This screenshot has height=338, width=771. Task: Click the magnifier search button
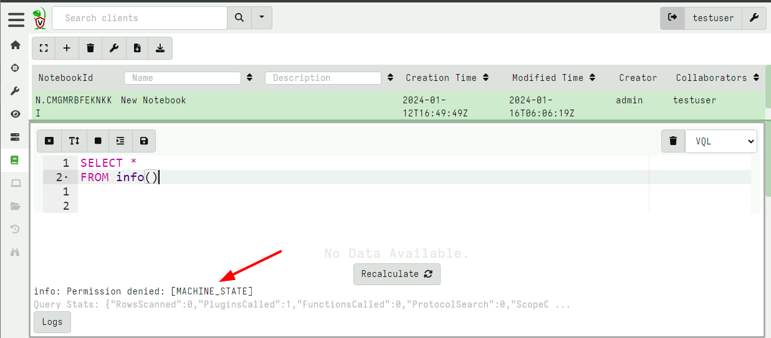pyautogui.click(x=239, y=18)
